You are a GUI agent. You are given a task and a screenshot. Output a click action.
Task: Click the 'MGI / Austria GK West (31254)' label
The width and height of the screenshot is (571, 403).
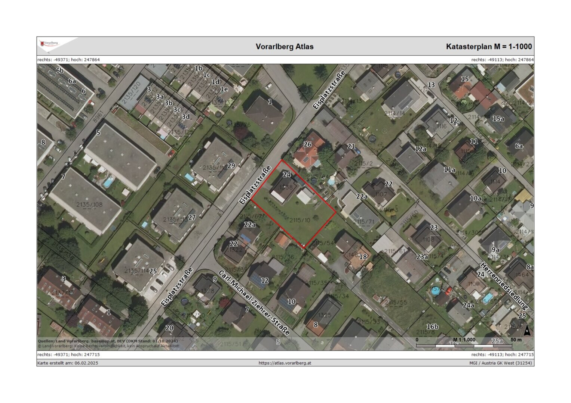501,363
